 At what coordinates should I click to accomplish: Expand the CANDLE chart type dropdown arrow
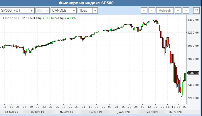click(x=74, y=11)
